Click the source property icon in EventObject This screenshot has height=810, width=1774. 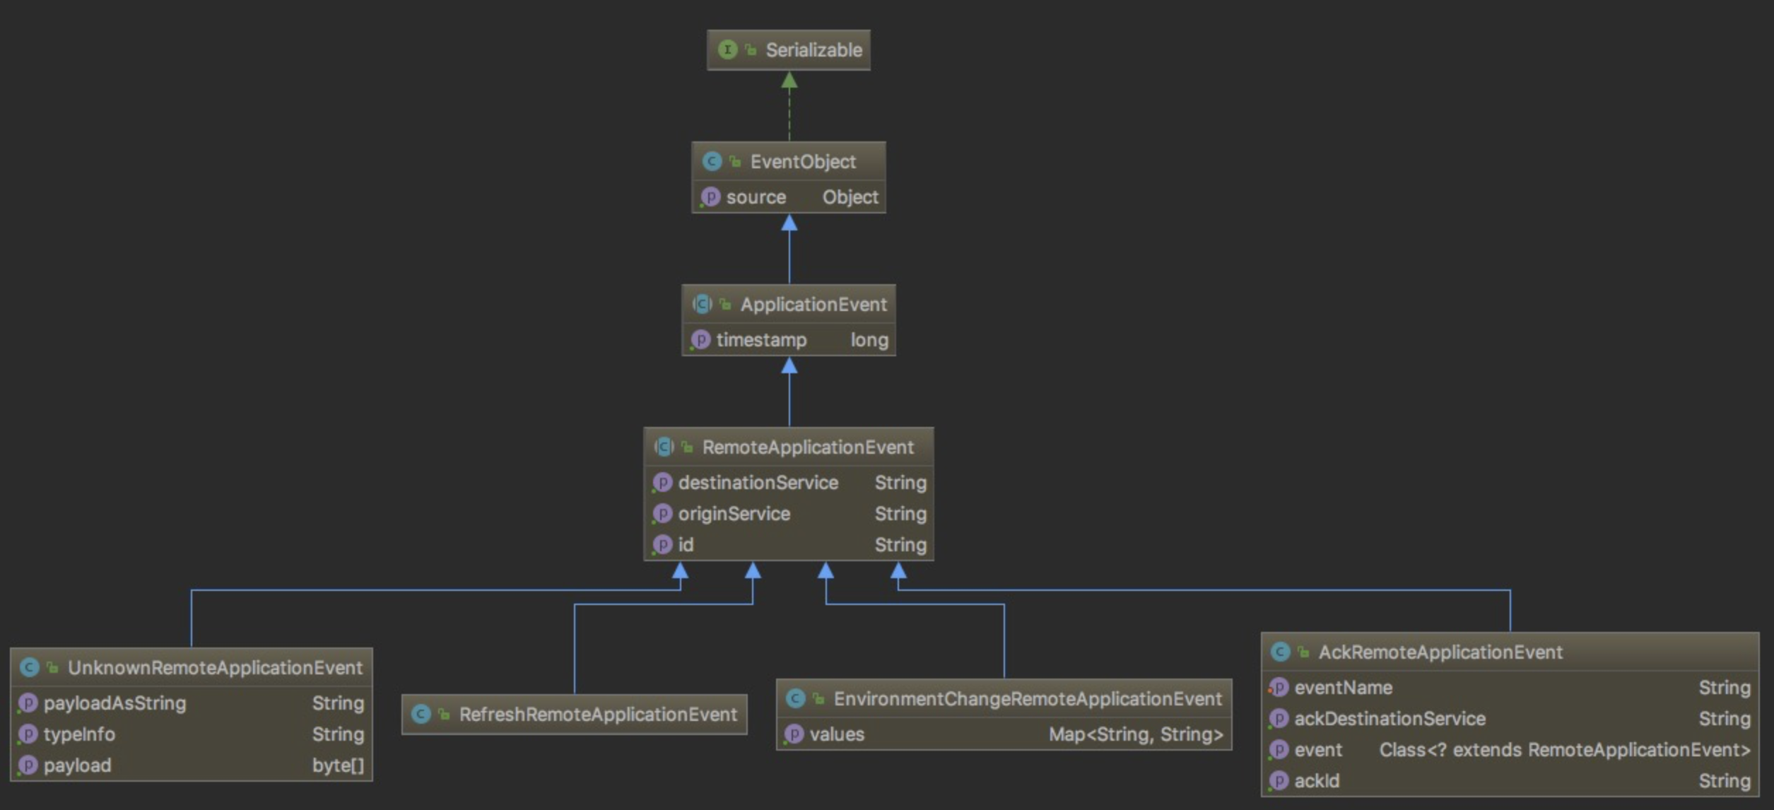(710, 197)
